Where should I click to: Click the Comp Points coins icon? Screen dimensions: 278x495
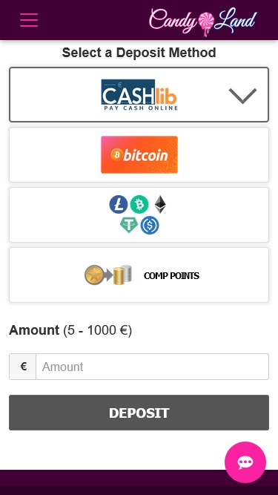[x=108, y=275]
